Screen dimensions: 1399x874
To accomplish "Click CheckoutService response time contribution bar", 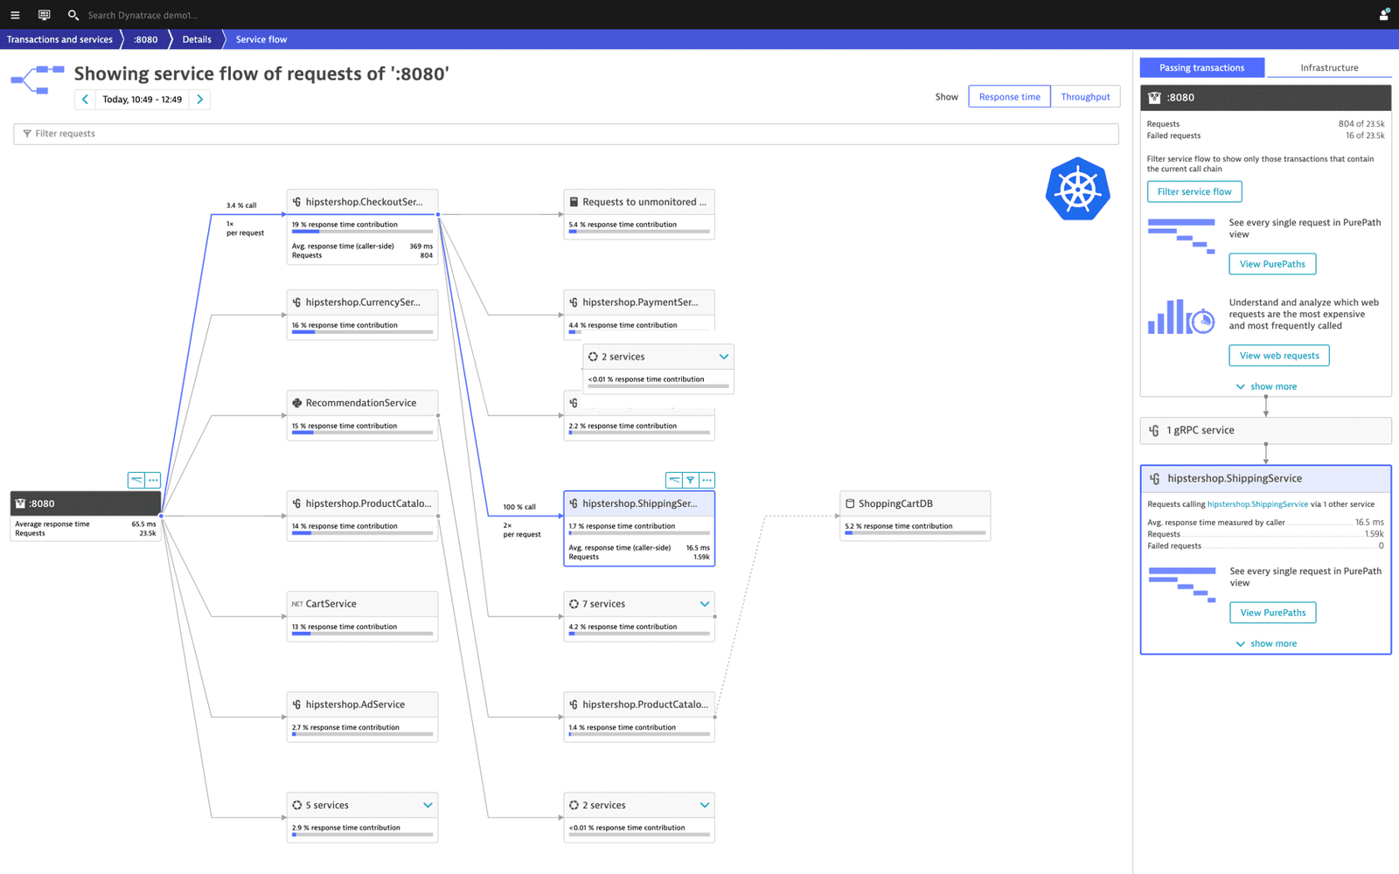I will point(363,232).
